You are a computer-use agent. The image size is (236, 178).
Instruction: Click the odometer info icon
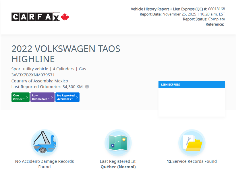pyautogui.click(x=87, y=86)
